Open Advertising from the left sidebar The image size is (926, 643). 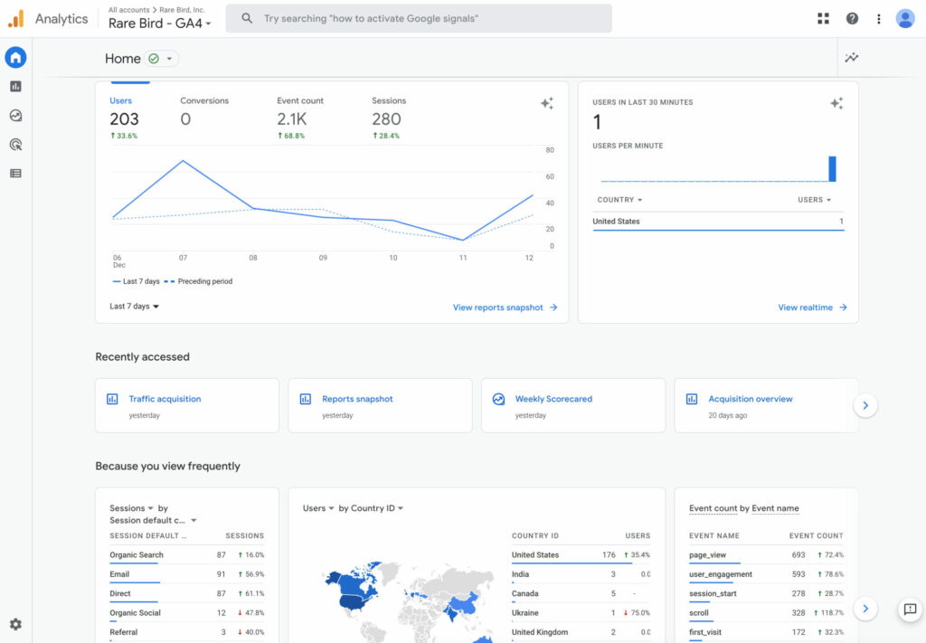[15, 145]
